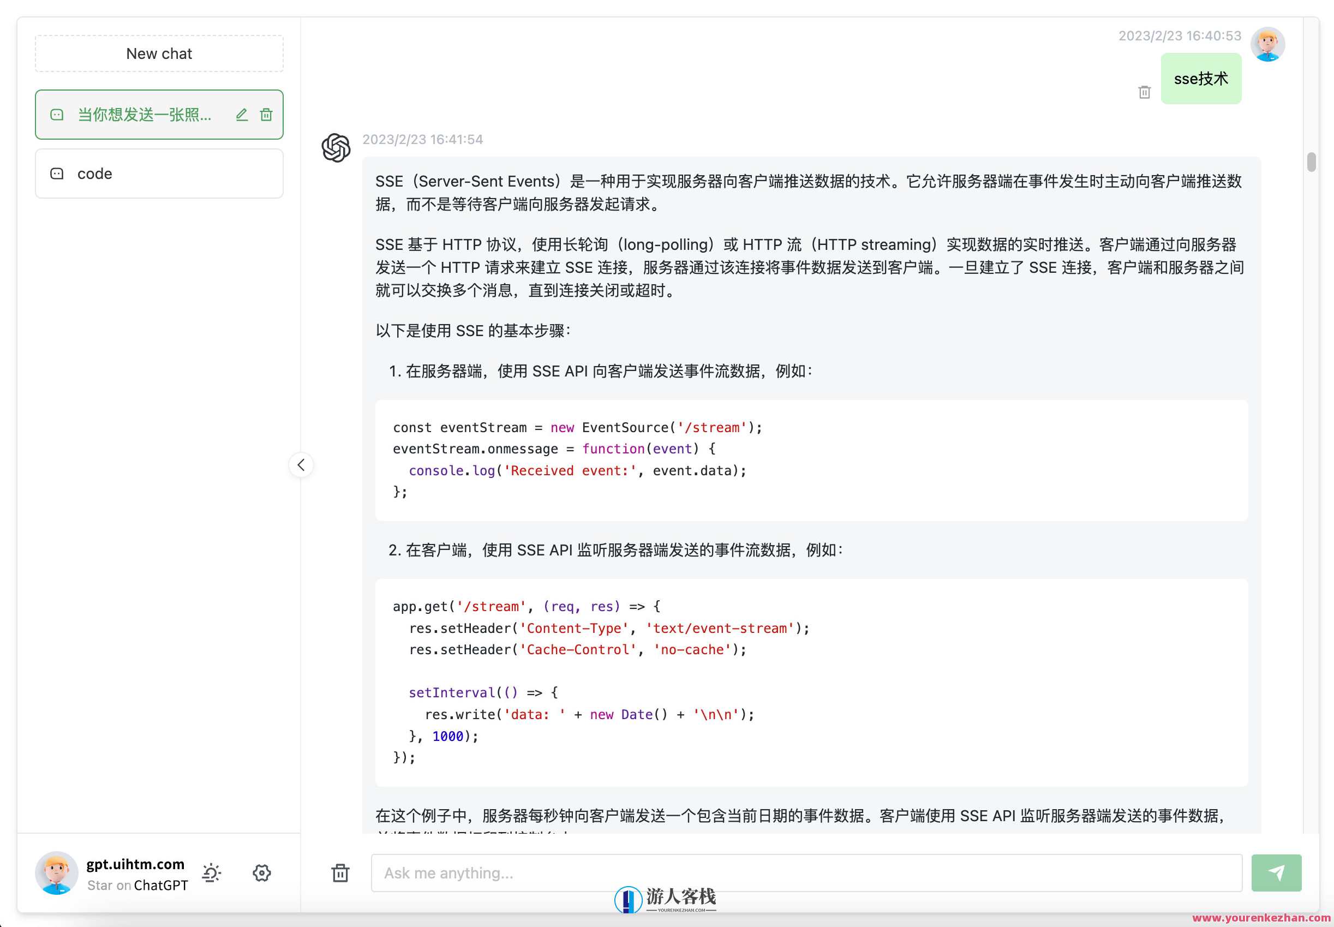Click the sse技术 message bubble
The width and height of the screenshot is (1334, 927).
click(x=1201, y=79)
